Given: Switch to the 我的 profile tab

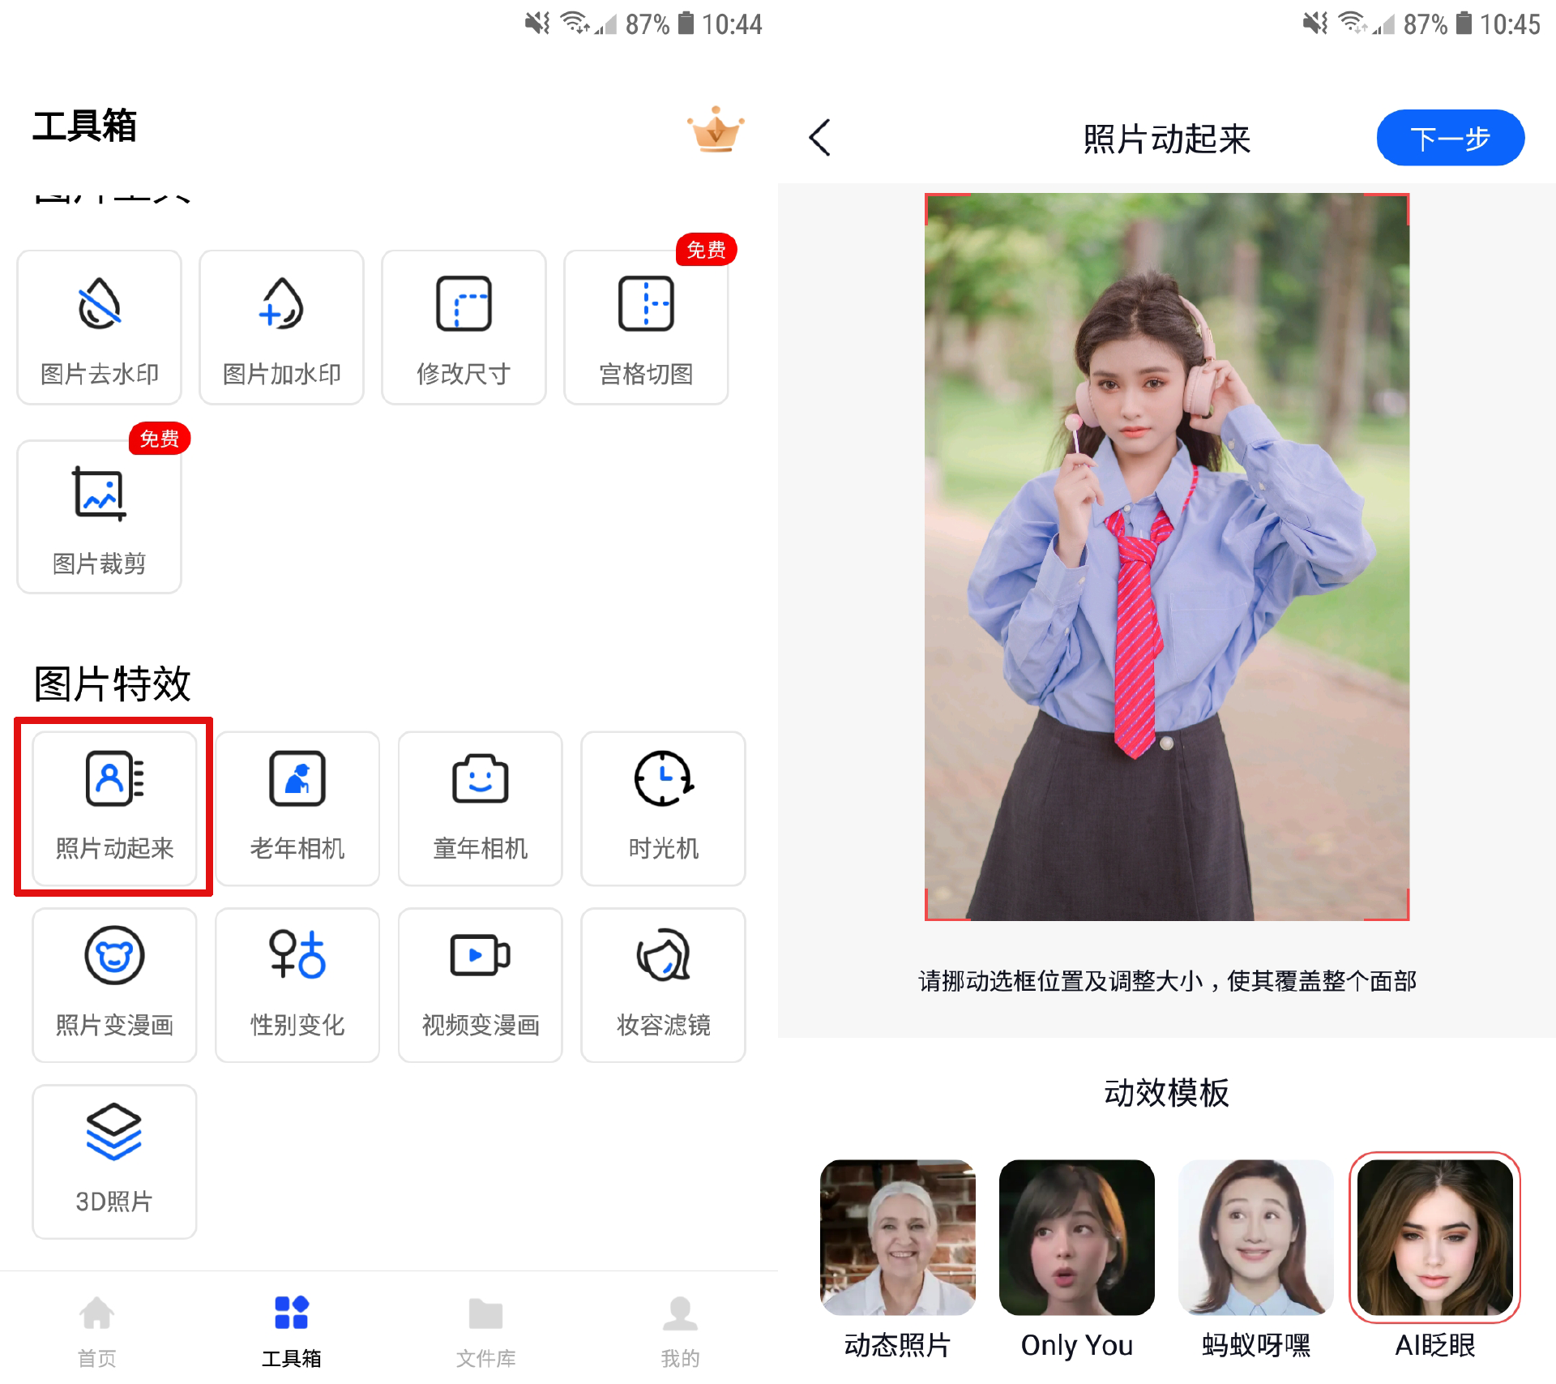Looking at the screenshot, I should (681, 1330).
